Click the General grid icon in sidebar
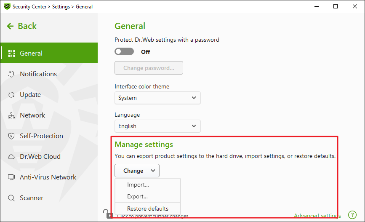The width and height of the screenshot is (365, 222). [x=11, y=53]
